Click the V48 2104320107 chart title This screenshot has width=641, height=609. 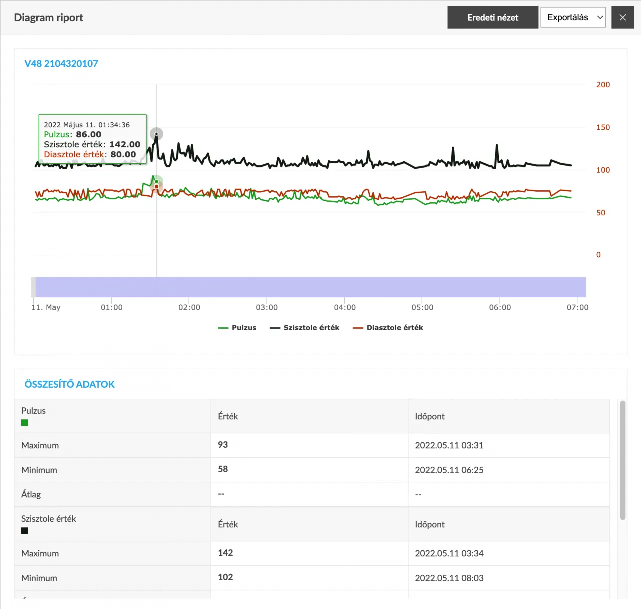61,64
